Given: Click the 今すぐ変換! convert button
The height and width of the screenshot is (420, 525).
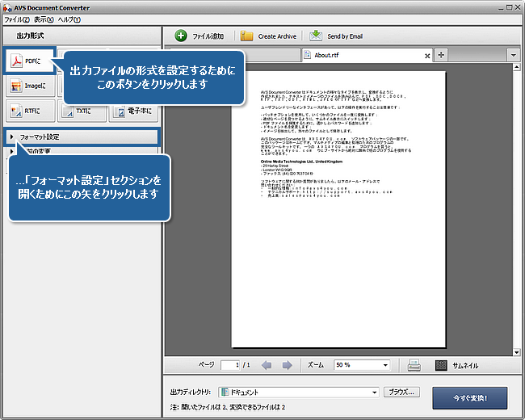Looking at the screenshot, I should pos(470,398).
